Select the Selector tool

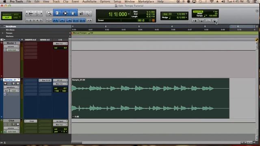tap(65, 13)
